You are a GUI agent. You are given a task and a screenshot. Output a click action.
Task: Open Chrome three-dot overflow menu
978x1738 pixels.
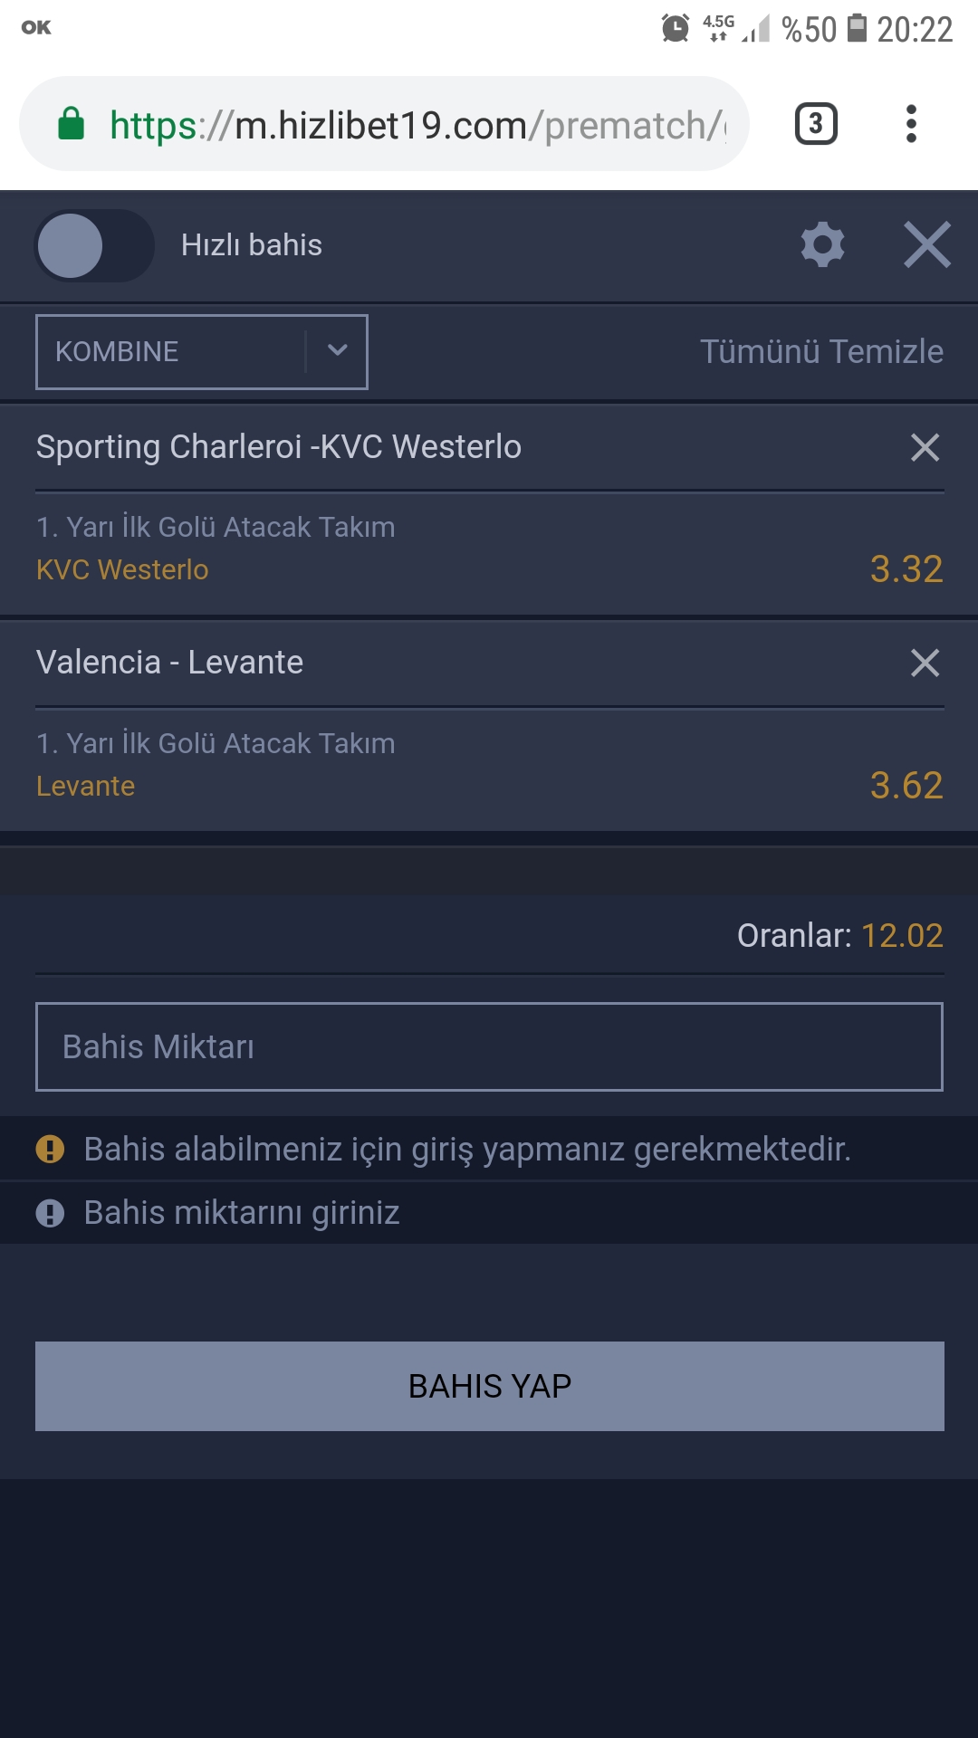[x=911, y=124]
